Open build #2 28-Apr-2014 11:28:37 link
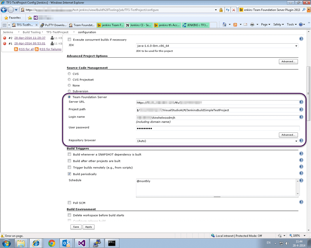311x248 pixels. 30,38
